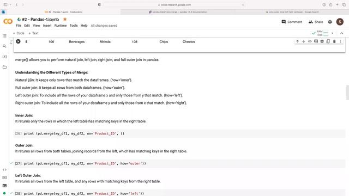Add a new Code cell
The width and height of the screenshot is (349, 196).
19,33
